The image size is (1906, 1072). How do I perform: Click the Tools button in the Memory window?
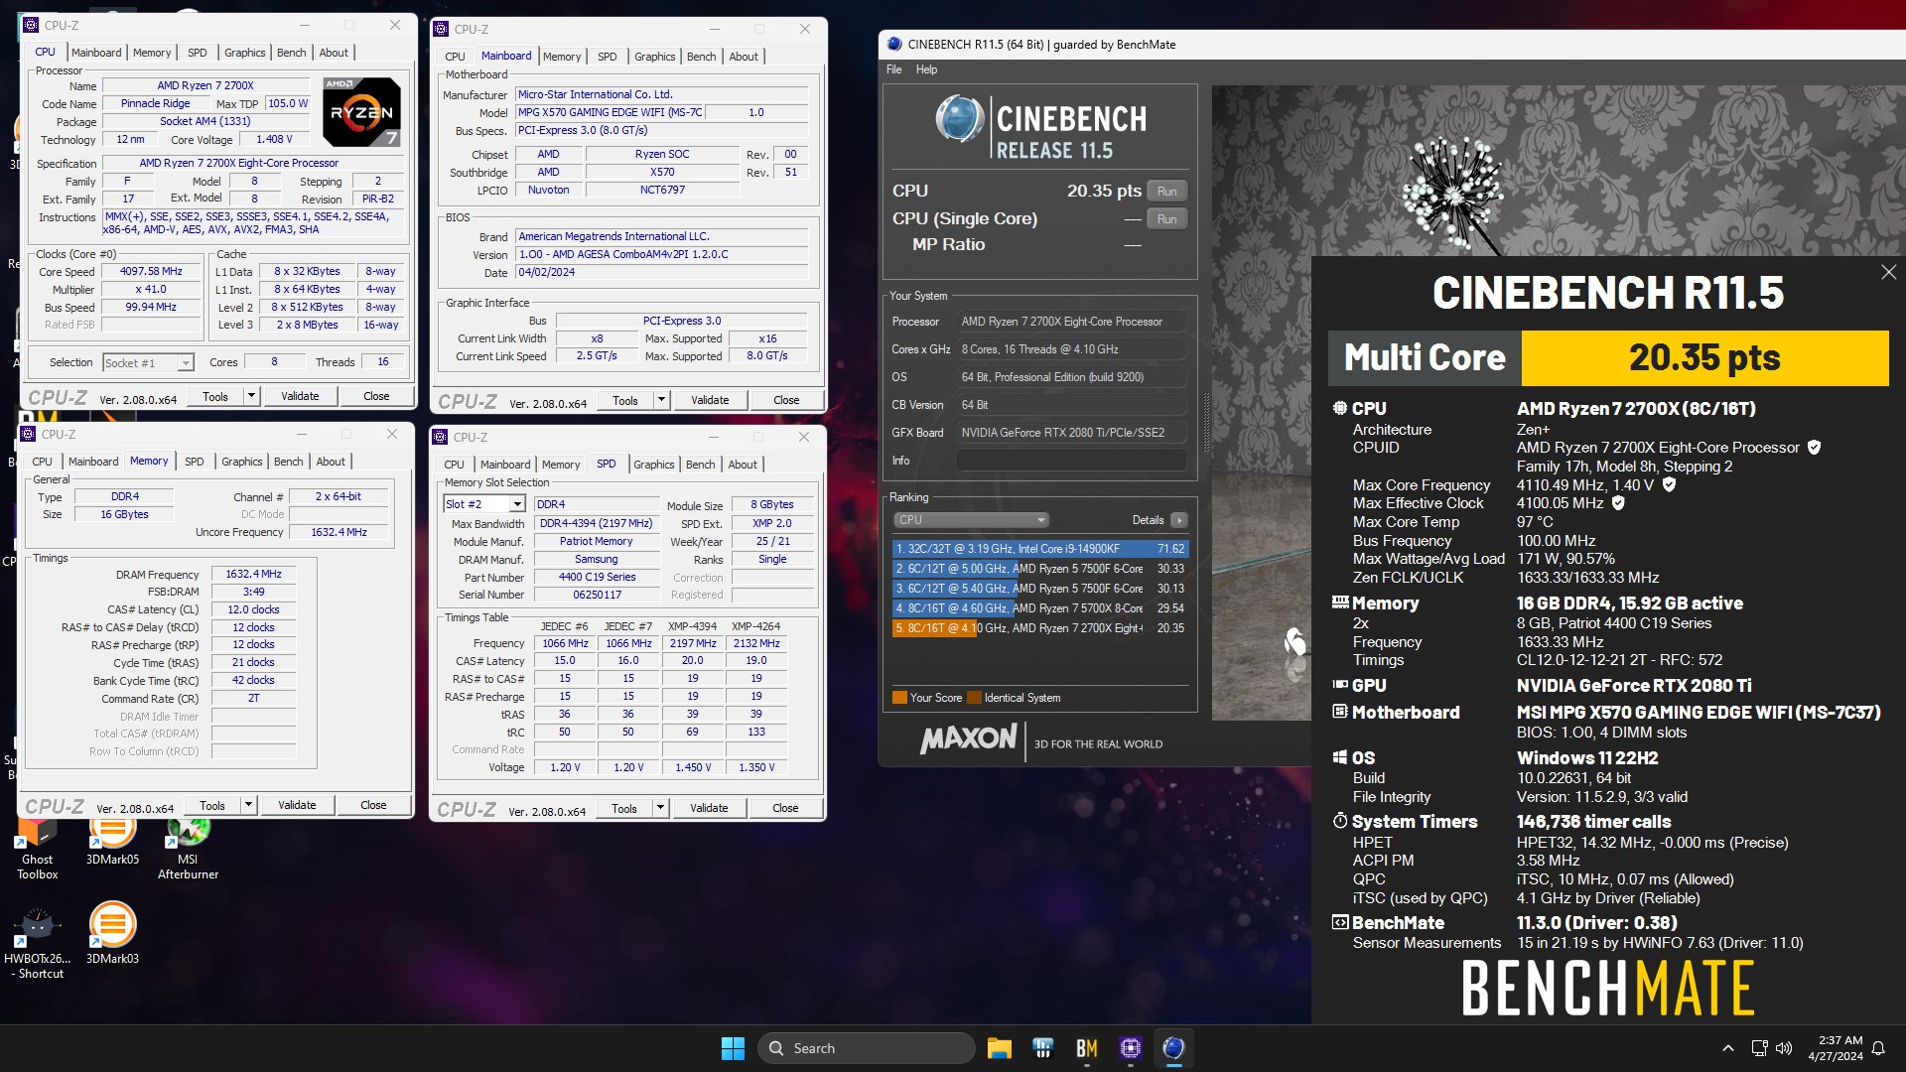coord(212,805)
